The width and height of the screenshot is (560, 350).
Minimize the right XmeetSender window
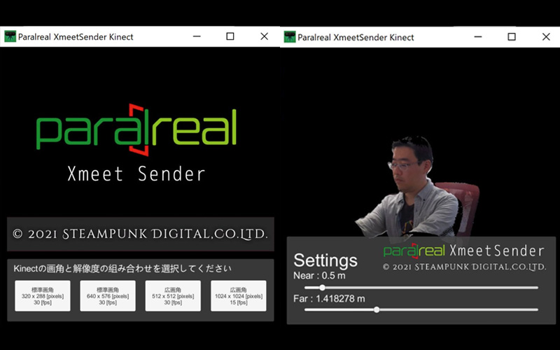478,37
